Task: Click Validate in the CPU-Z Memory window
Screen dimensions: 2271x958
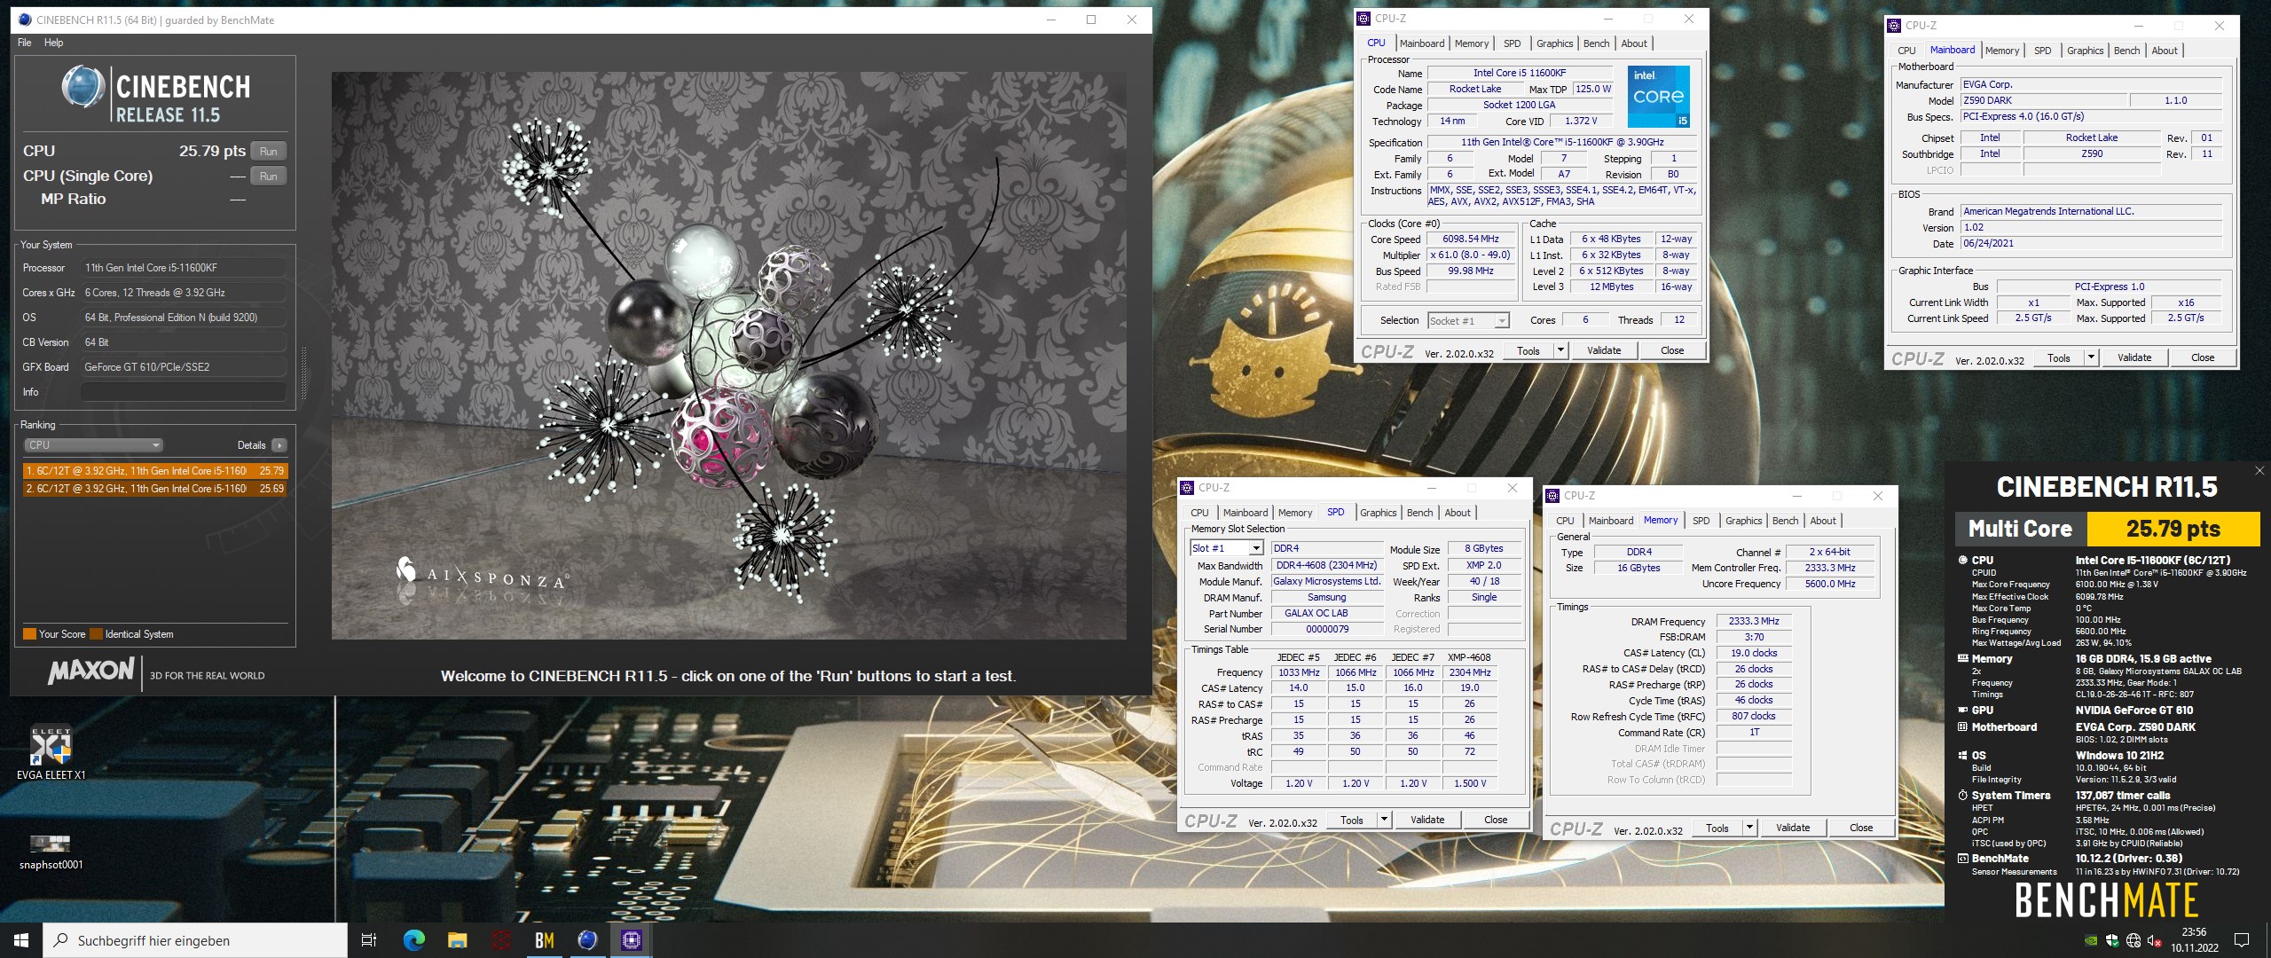Action: pos(1792,828)
